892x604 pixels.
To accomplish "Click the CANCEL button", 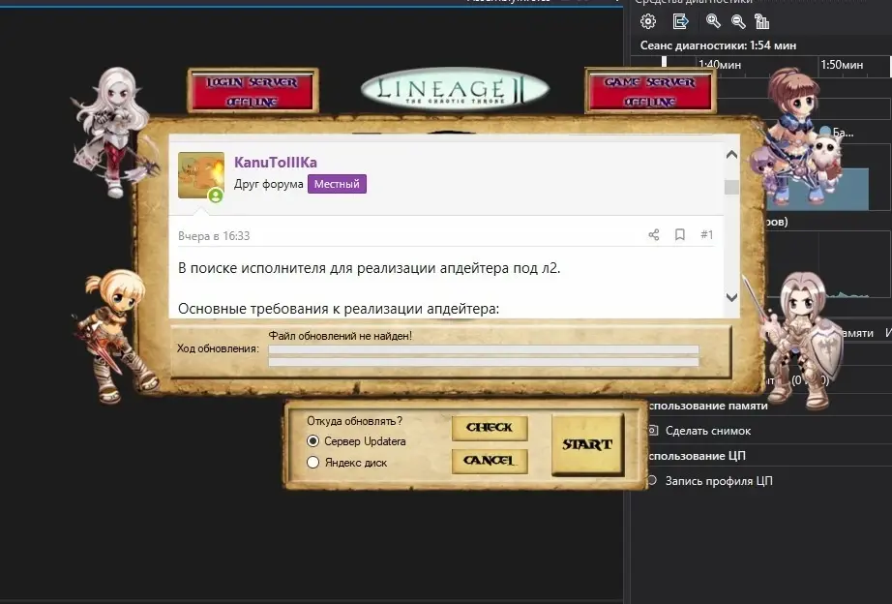I will click(490, 461).
